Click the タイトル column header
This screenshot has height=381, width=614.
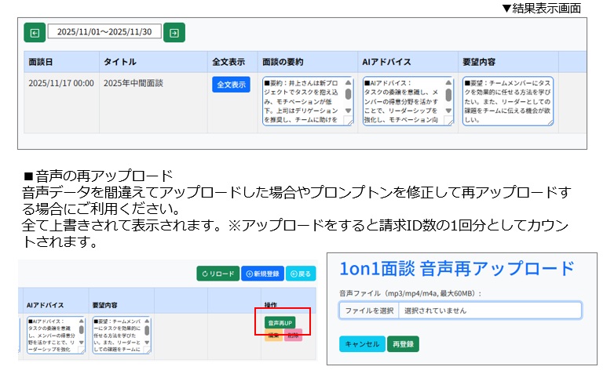119,62
